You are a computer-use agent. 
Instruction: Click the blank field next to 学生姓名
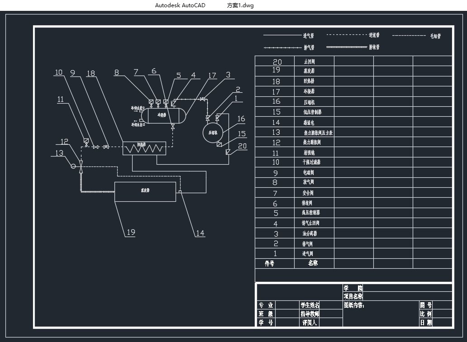(x=331, y=305)
